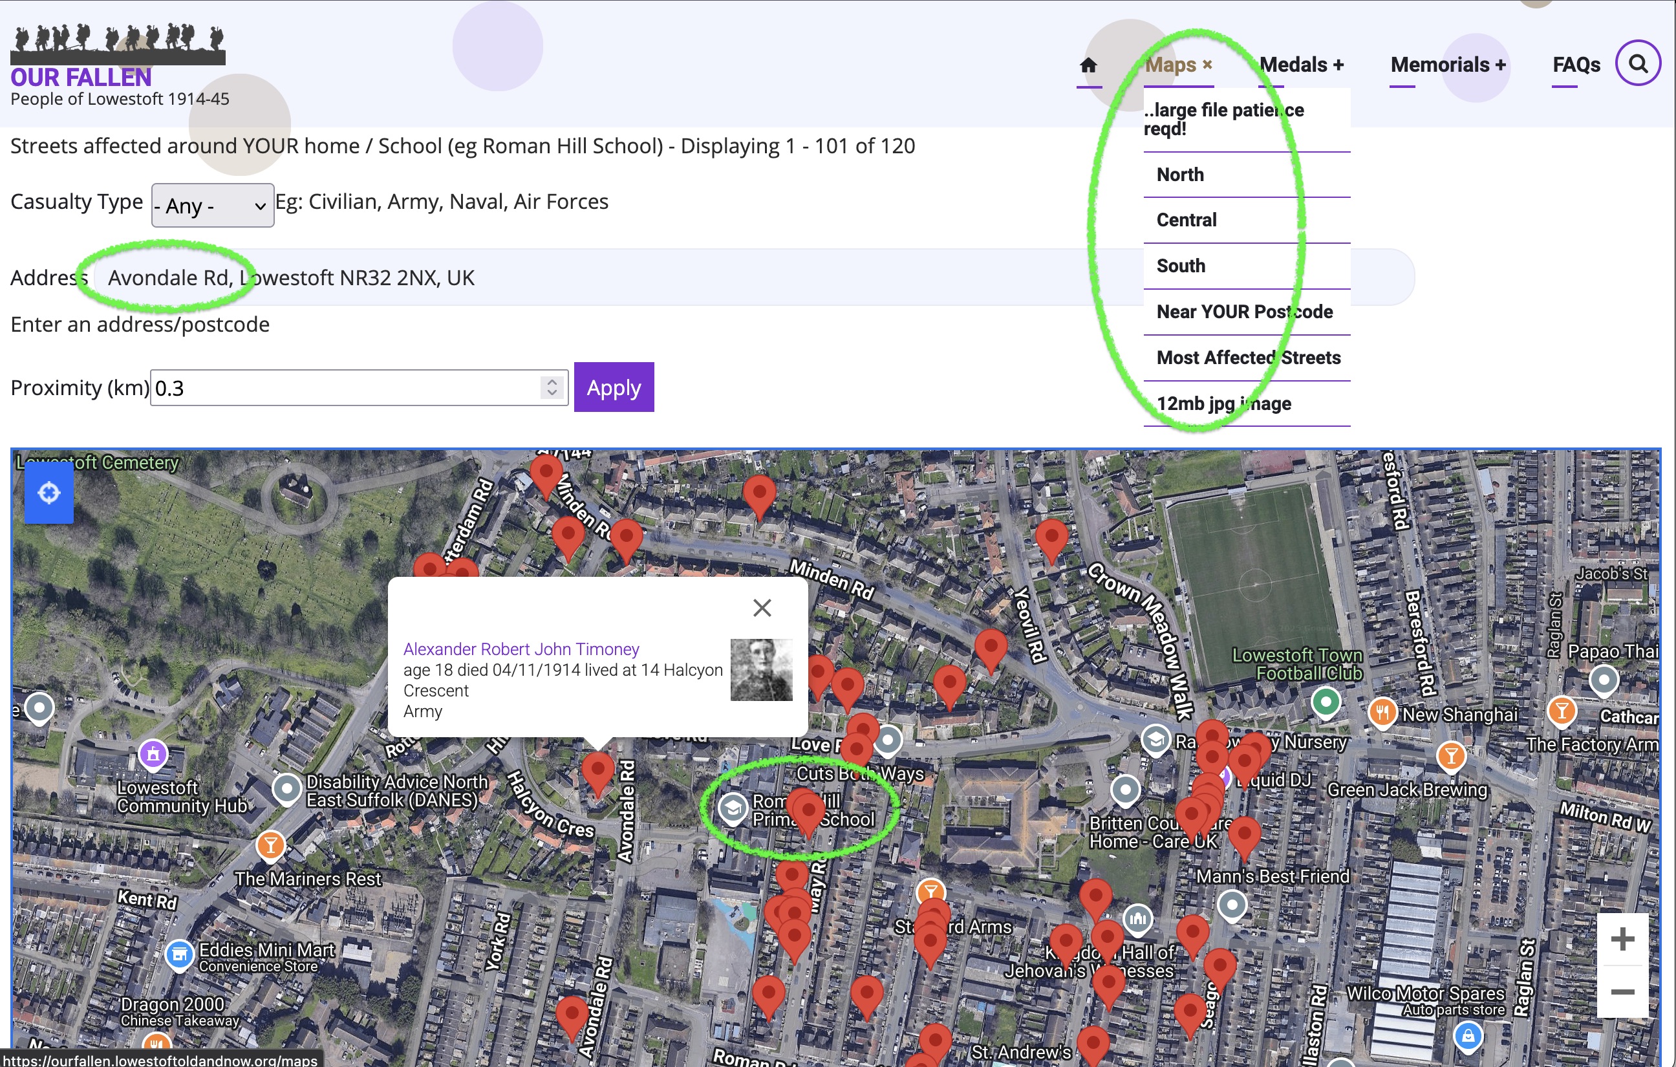Select The Mariners Rest bar icon
The height and width of the screenshot is (1067, 1676).
coord(271,846)
